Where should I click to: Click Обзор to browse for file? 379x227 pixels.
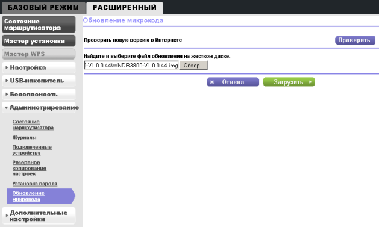[x=193, y=66]
